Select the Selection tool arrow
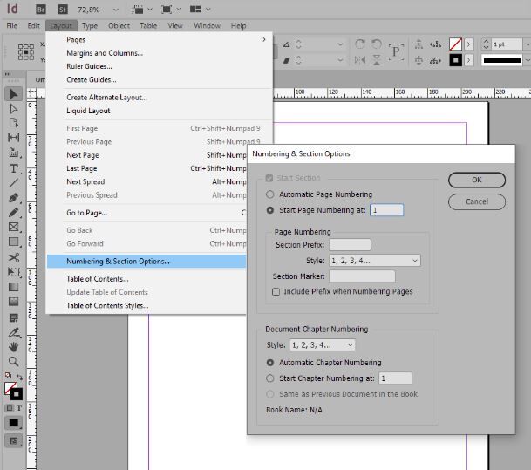The height and width of the screenshot is (470, 531). (x=14, y=94)
